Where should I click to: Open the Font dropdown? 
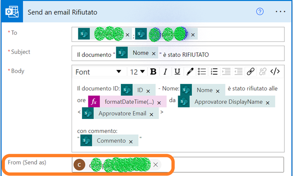pos(98,72)
